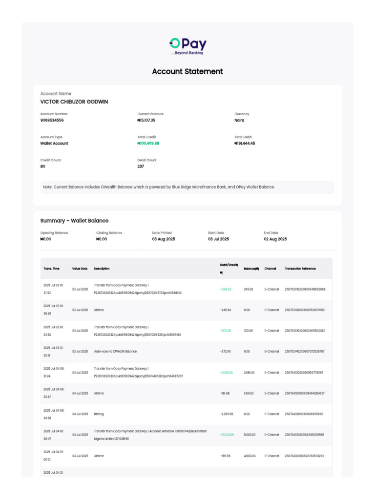The image size is (375, 500).
Task: Select the -372.06 debit amount
Action: (226, 352)
